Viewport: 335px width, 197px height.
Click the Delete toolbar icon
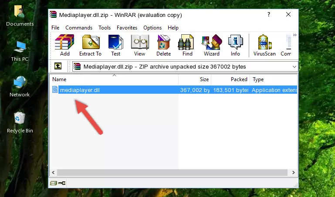[x=164, y=45]
